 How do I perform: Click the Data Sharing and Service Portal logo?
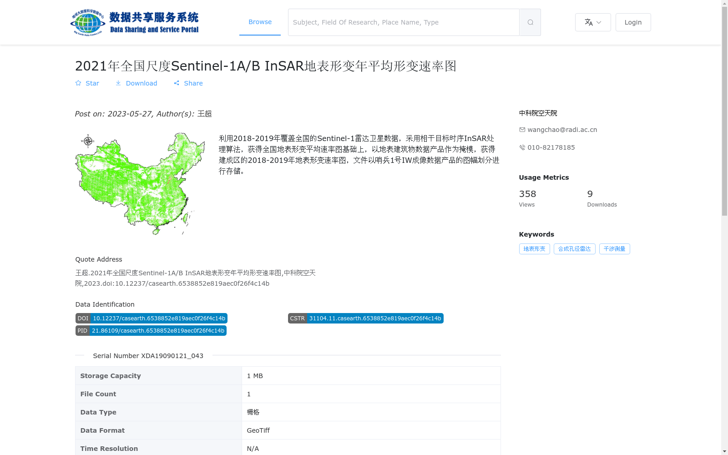click(x=135, y=22)
